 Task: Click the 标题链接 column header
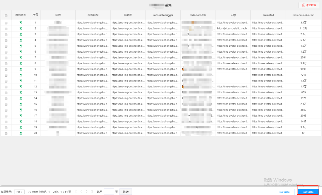click(x=93, y=15)
